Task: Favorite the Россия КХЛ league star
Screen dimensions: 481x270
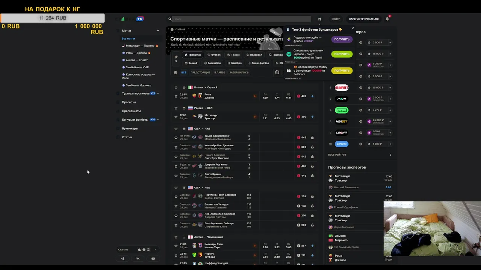Action: (176, 108)
